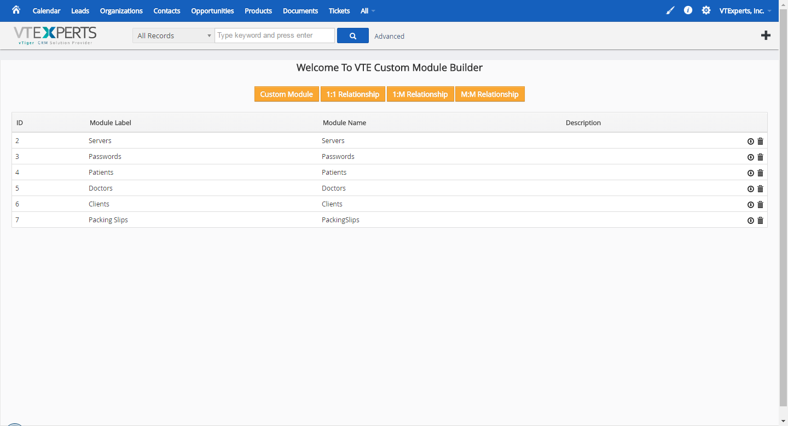788x426 pixels.
Task: Delete the Passwords module
Action: click(760, 157)
